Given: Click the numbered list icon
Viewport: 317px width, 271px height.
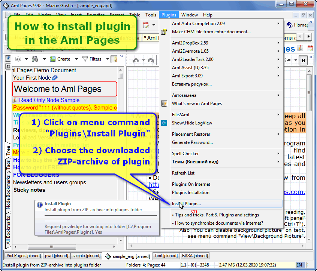Looking at the screenshot, I should click(x=288, y=60).
